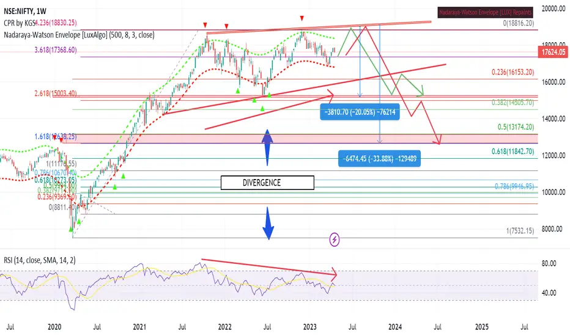The width and height of the screenshot is (570, 336).
Task: Click the 2022 label on the time axis
Action: 225,327
